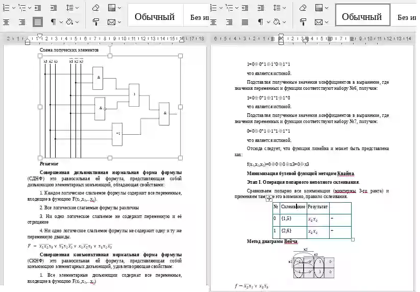The height and width of the screenshot is (292, 420).
Task: Click the table move handle cross icon
Action: click(269, 199)
